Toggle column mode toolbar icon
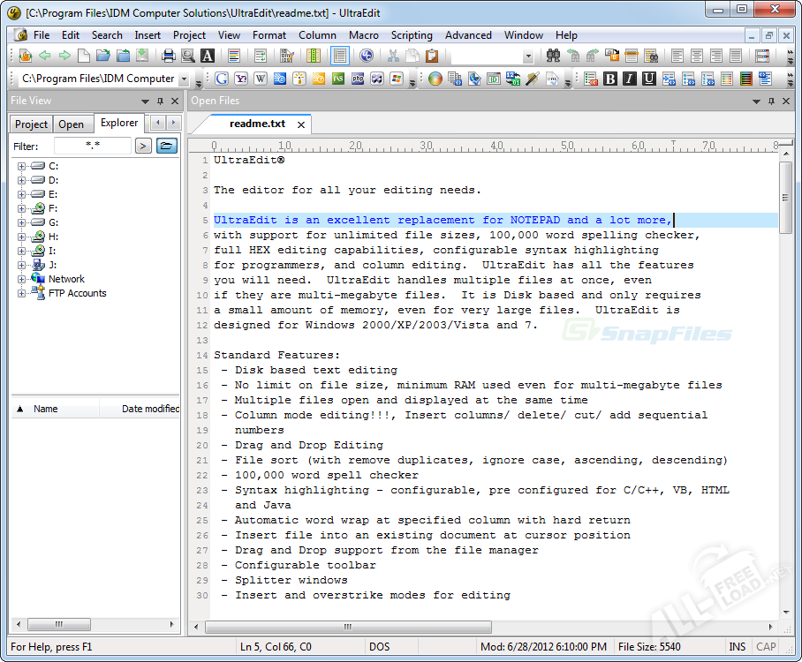Viewport: 802px width, 662px height. [313, 56]
